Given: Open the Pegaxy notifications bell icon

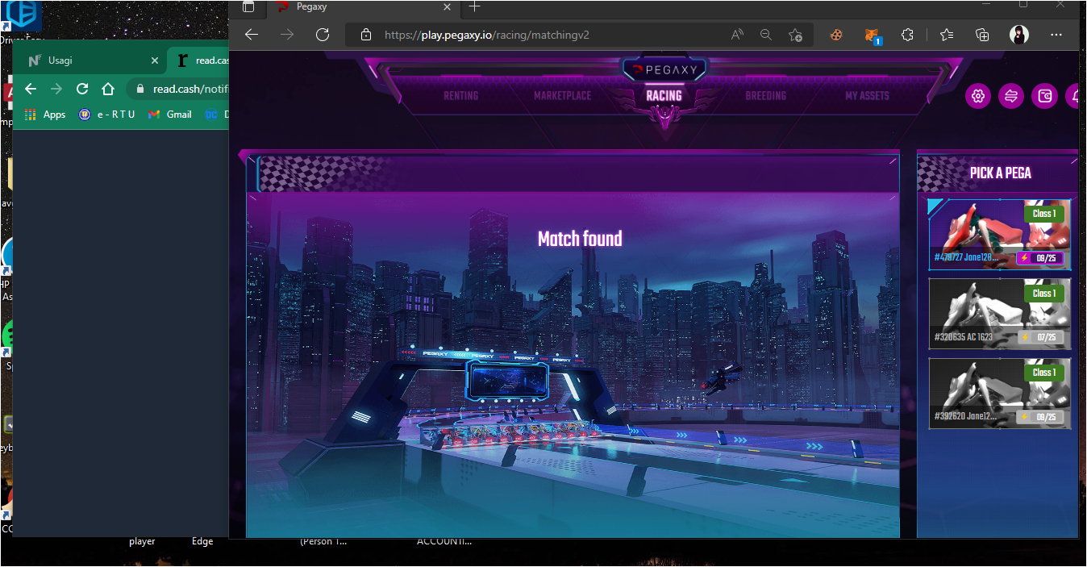Looking at the screenshot, I should click(1074, 96).
